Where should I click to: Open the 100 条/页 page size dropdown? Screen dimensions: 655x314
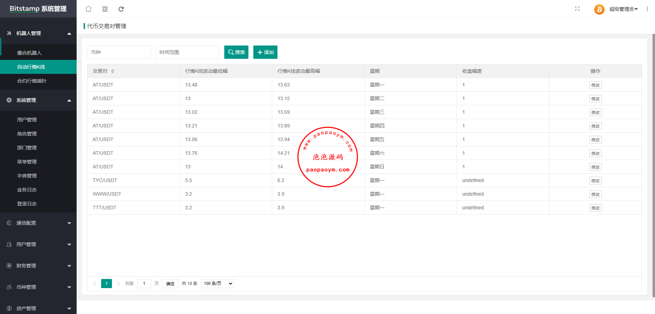[217, 284]
